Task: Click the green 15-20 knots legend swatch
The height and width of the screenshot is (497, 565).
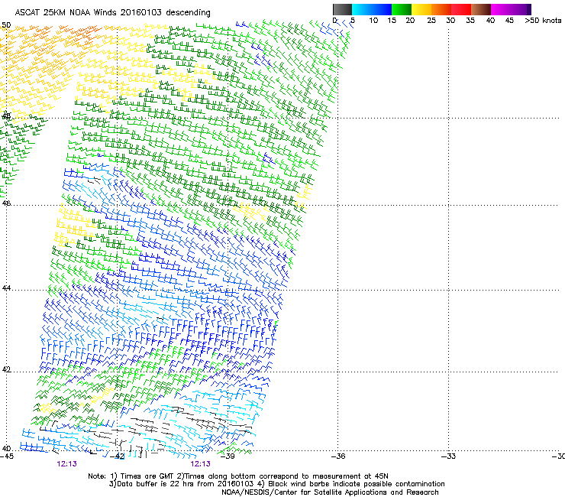Action: [x=402, y=9]
